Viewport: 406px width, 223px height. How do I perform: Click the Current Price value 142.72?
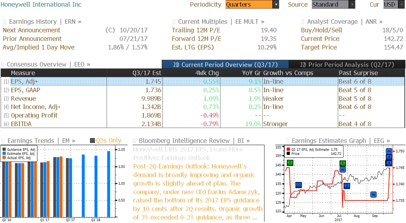pos(393,39)
